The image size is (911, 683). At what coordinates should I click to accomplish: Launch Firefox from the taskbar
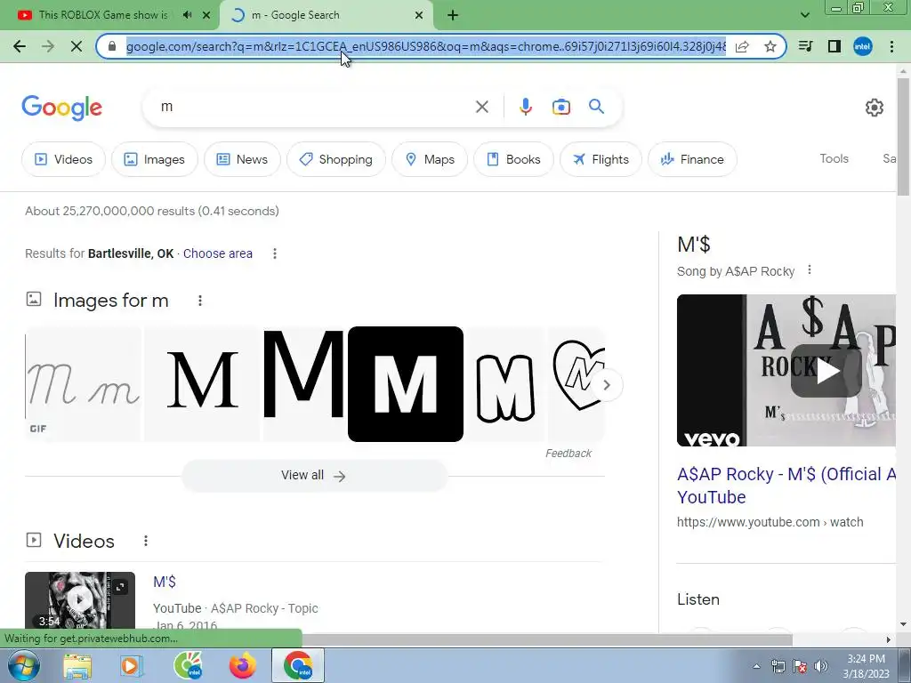coord(242,665)
